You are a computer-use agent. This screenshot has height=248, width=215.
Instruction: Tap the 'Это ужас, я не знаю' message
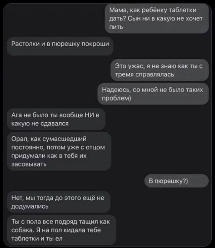(160, 70)
